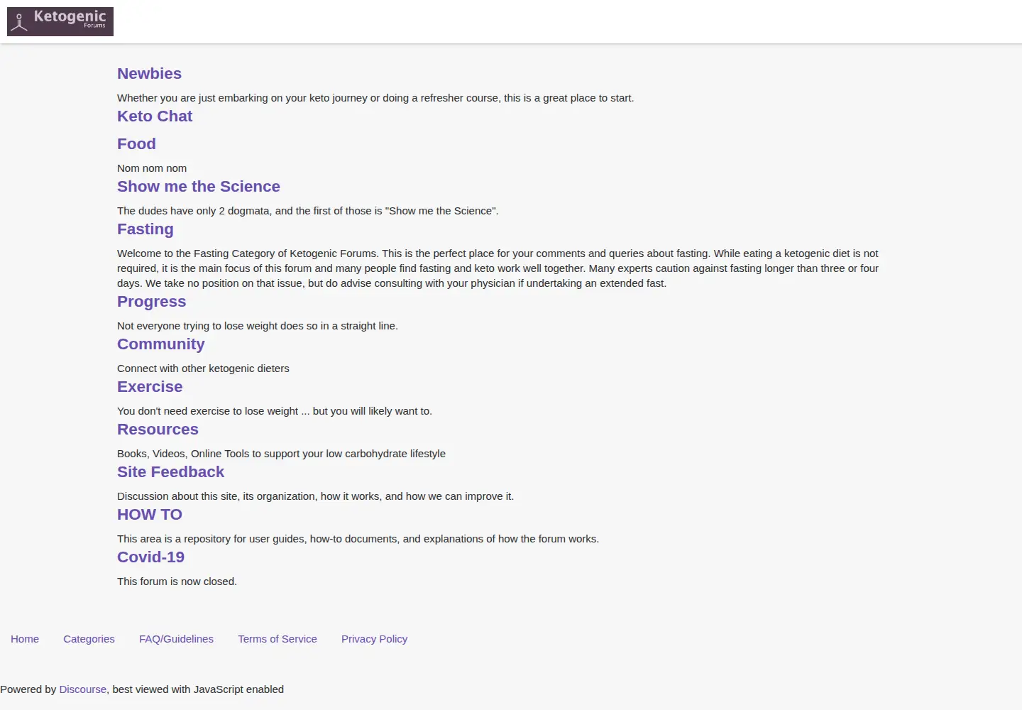
Task: Open the Exercise category
Action: (150, 387)
